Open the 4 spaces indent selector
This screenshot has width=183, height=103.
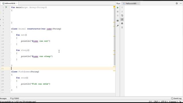173,102
